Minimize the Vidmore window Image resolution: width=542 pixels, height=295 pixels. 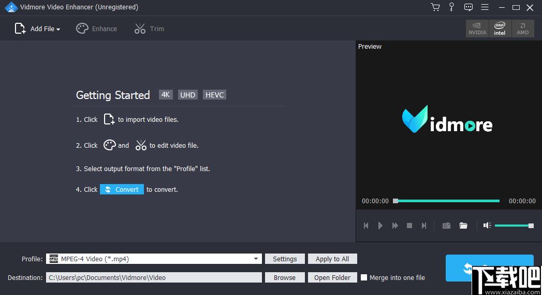coord(502,7)
